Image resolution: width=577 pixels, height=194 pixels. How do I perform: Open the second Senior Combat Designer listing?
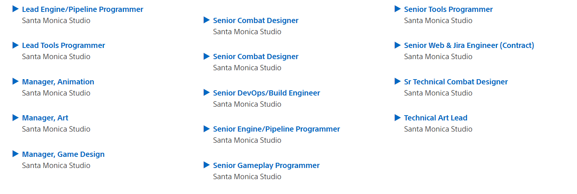point(256,56)
